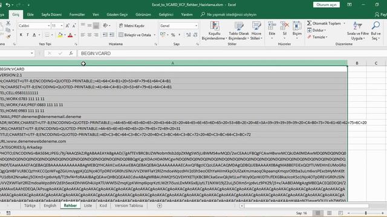Increase font size with the larger A
Image resolution: width=387 pixels, height=217 pixels.
[x=67, y=25]
